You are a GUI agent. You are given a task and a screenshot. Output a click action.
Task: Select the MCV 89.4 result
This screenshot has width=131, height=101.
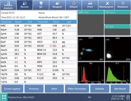point(55,38)
